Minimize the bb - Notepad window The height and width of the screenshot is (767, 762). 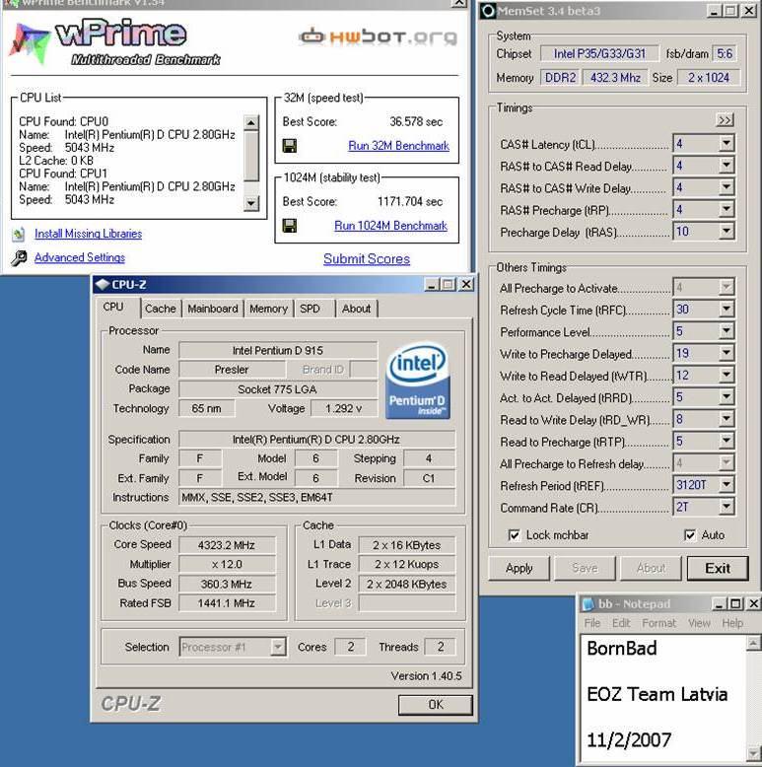coord(718,604)
